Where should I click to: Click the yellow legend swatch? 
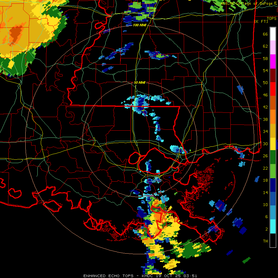tap(273, 144)
